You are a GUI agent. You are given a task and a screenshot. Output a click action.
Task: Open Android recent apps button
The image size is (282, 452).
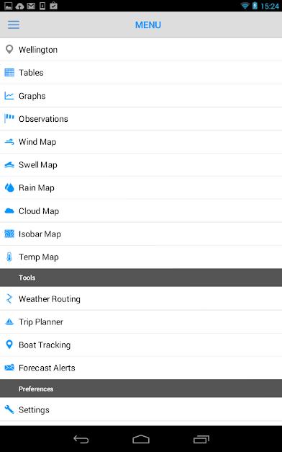201,439
